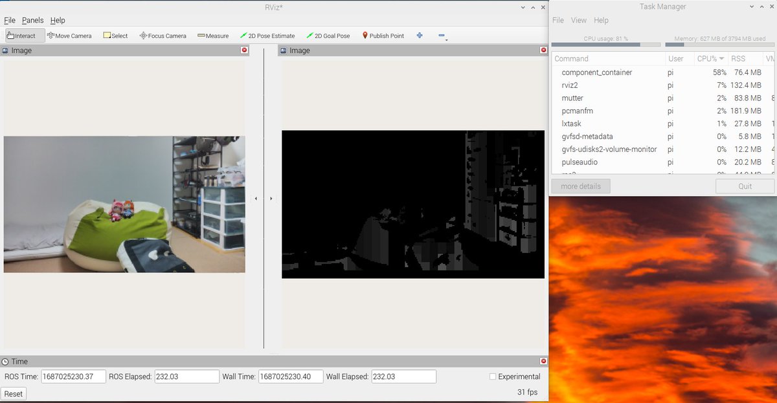Select the 2D Goal Pose tool
The image size is (777, 403).
(328, 36)
